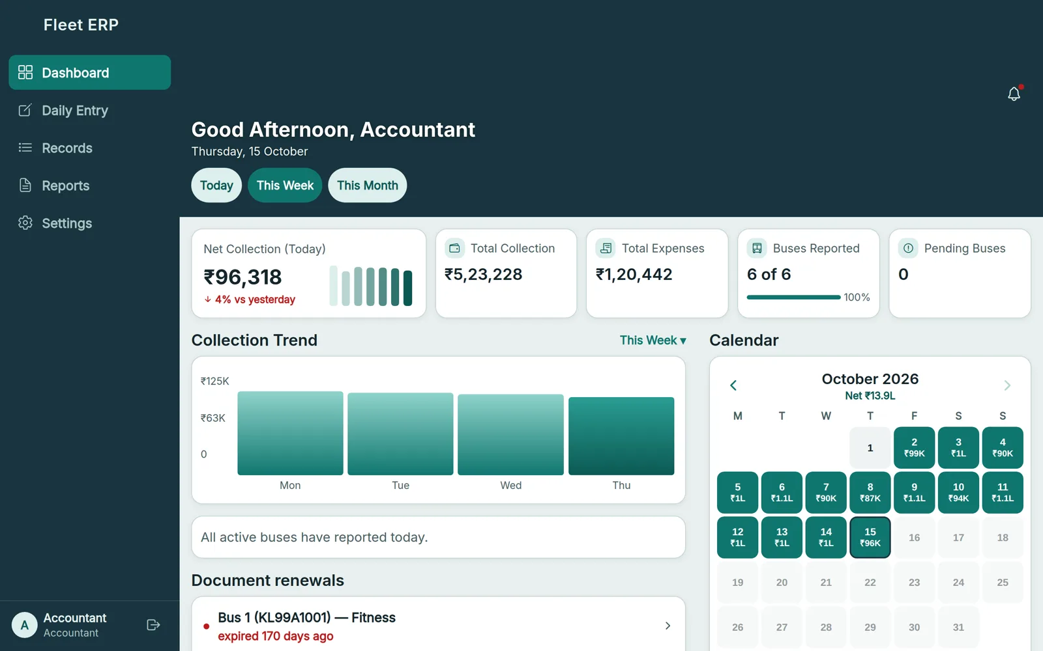Select October 31 in the calendar
Viewport: 1043px width, 651px height.
pyautogui.click(x=958, y=628)
